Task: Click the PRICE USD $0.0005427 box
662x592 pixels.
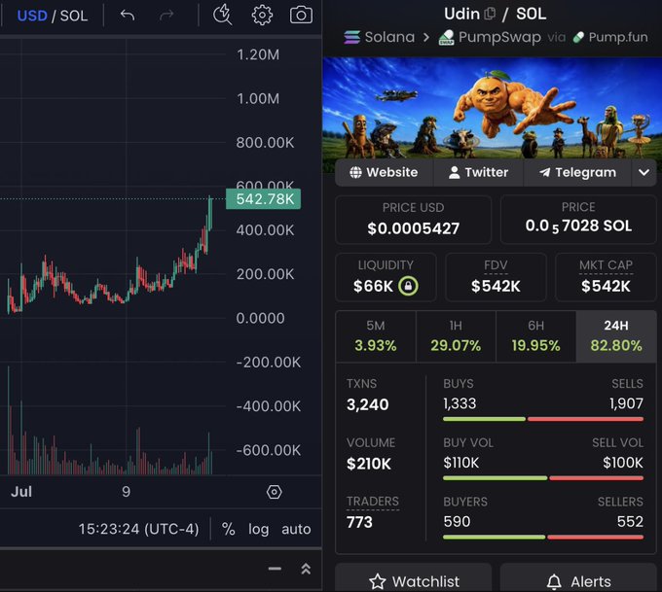Action: pos(414,220)
